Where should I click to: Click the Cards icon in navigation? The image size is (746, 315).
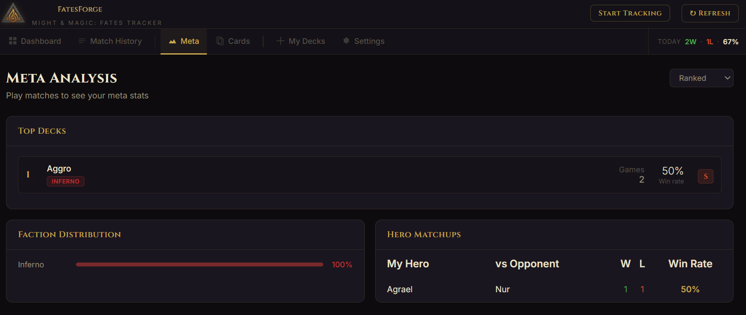220,41
